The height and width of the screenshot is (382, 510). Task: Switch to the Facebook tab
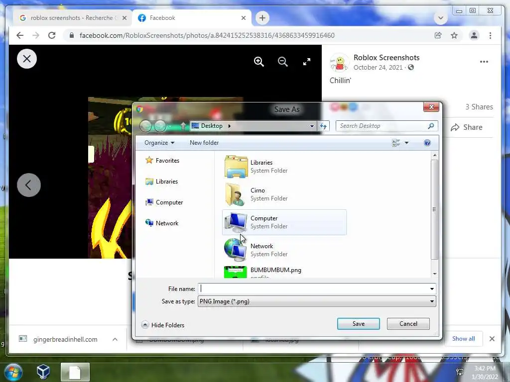(x=192, y=18)
